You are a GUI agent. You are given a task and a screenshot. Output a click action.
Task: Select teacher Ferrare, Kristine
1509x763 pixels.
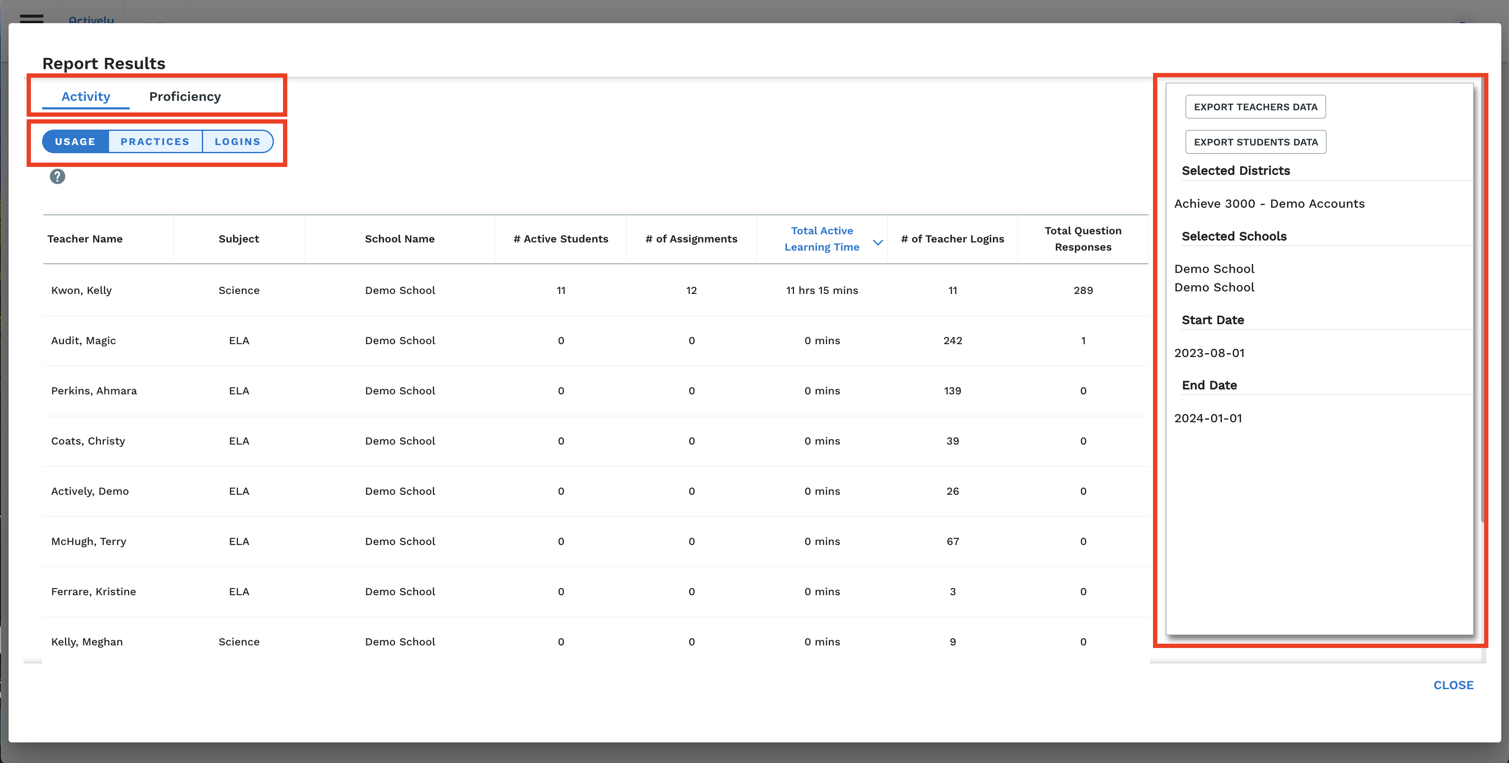click(x=93, y=591)
